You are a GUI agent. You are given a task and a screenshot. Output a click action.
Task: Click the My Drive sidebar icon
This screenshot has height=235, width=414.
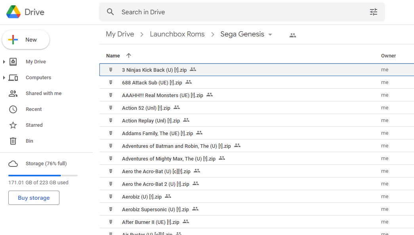tap(13, 62)
